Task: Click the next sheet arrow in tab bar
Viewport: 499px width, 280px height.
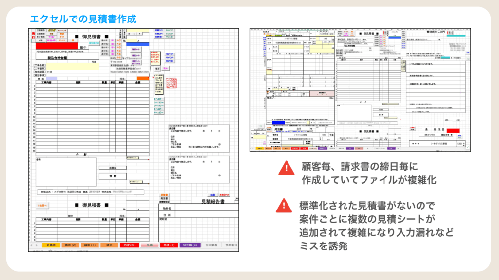Action: pos(38,245)
